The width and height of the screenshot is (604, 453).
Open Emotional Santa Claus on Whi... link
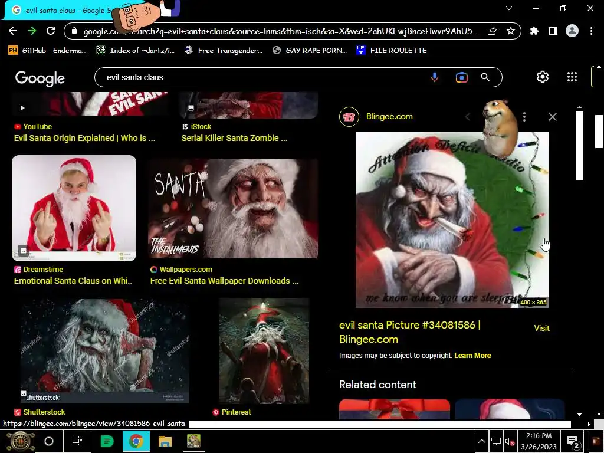(73, 281)
